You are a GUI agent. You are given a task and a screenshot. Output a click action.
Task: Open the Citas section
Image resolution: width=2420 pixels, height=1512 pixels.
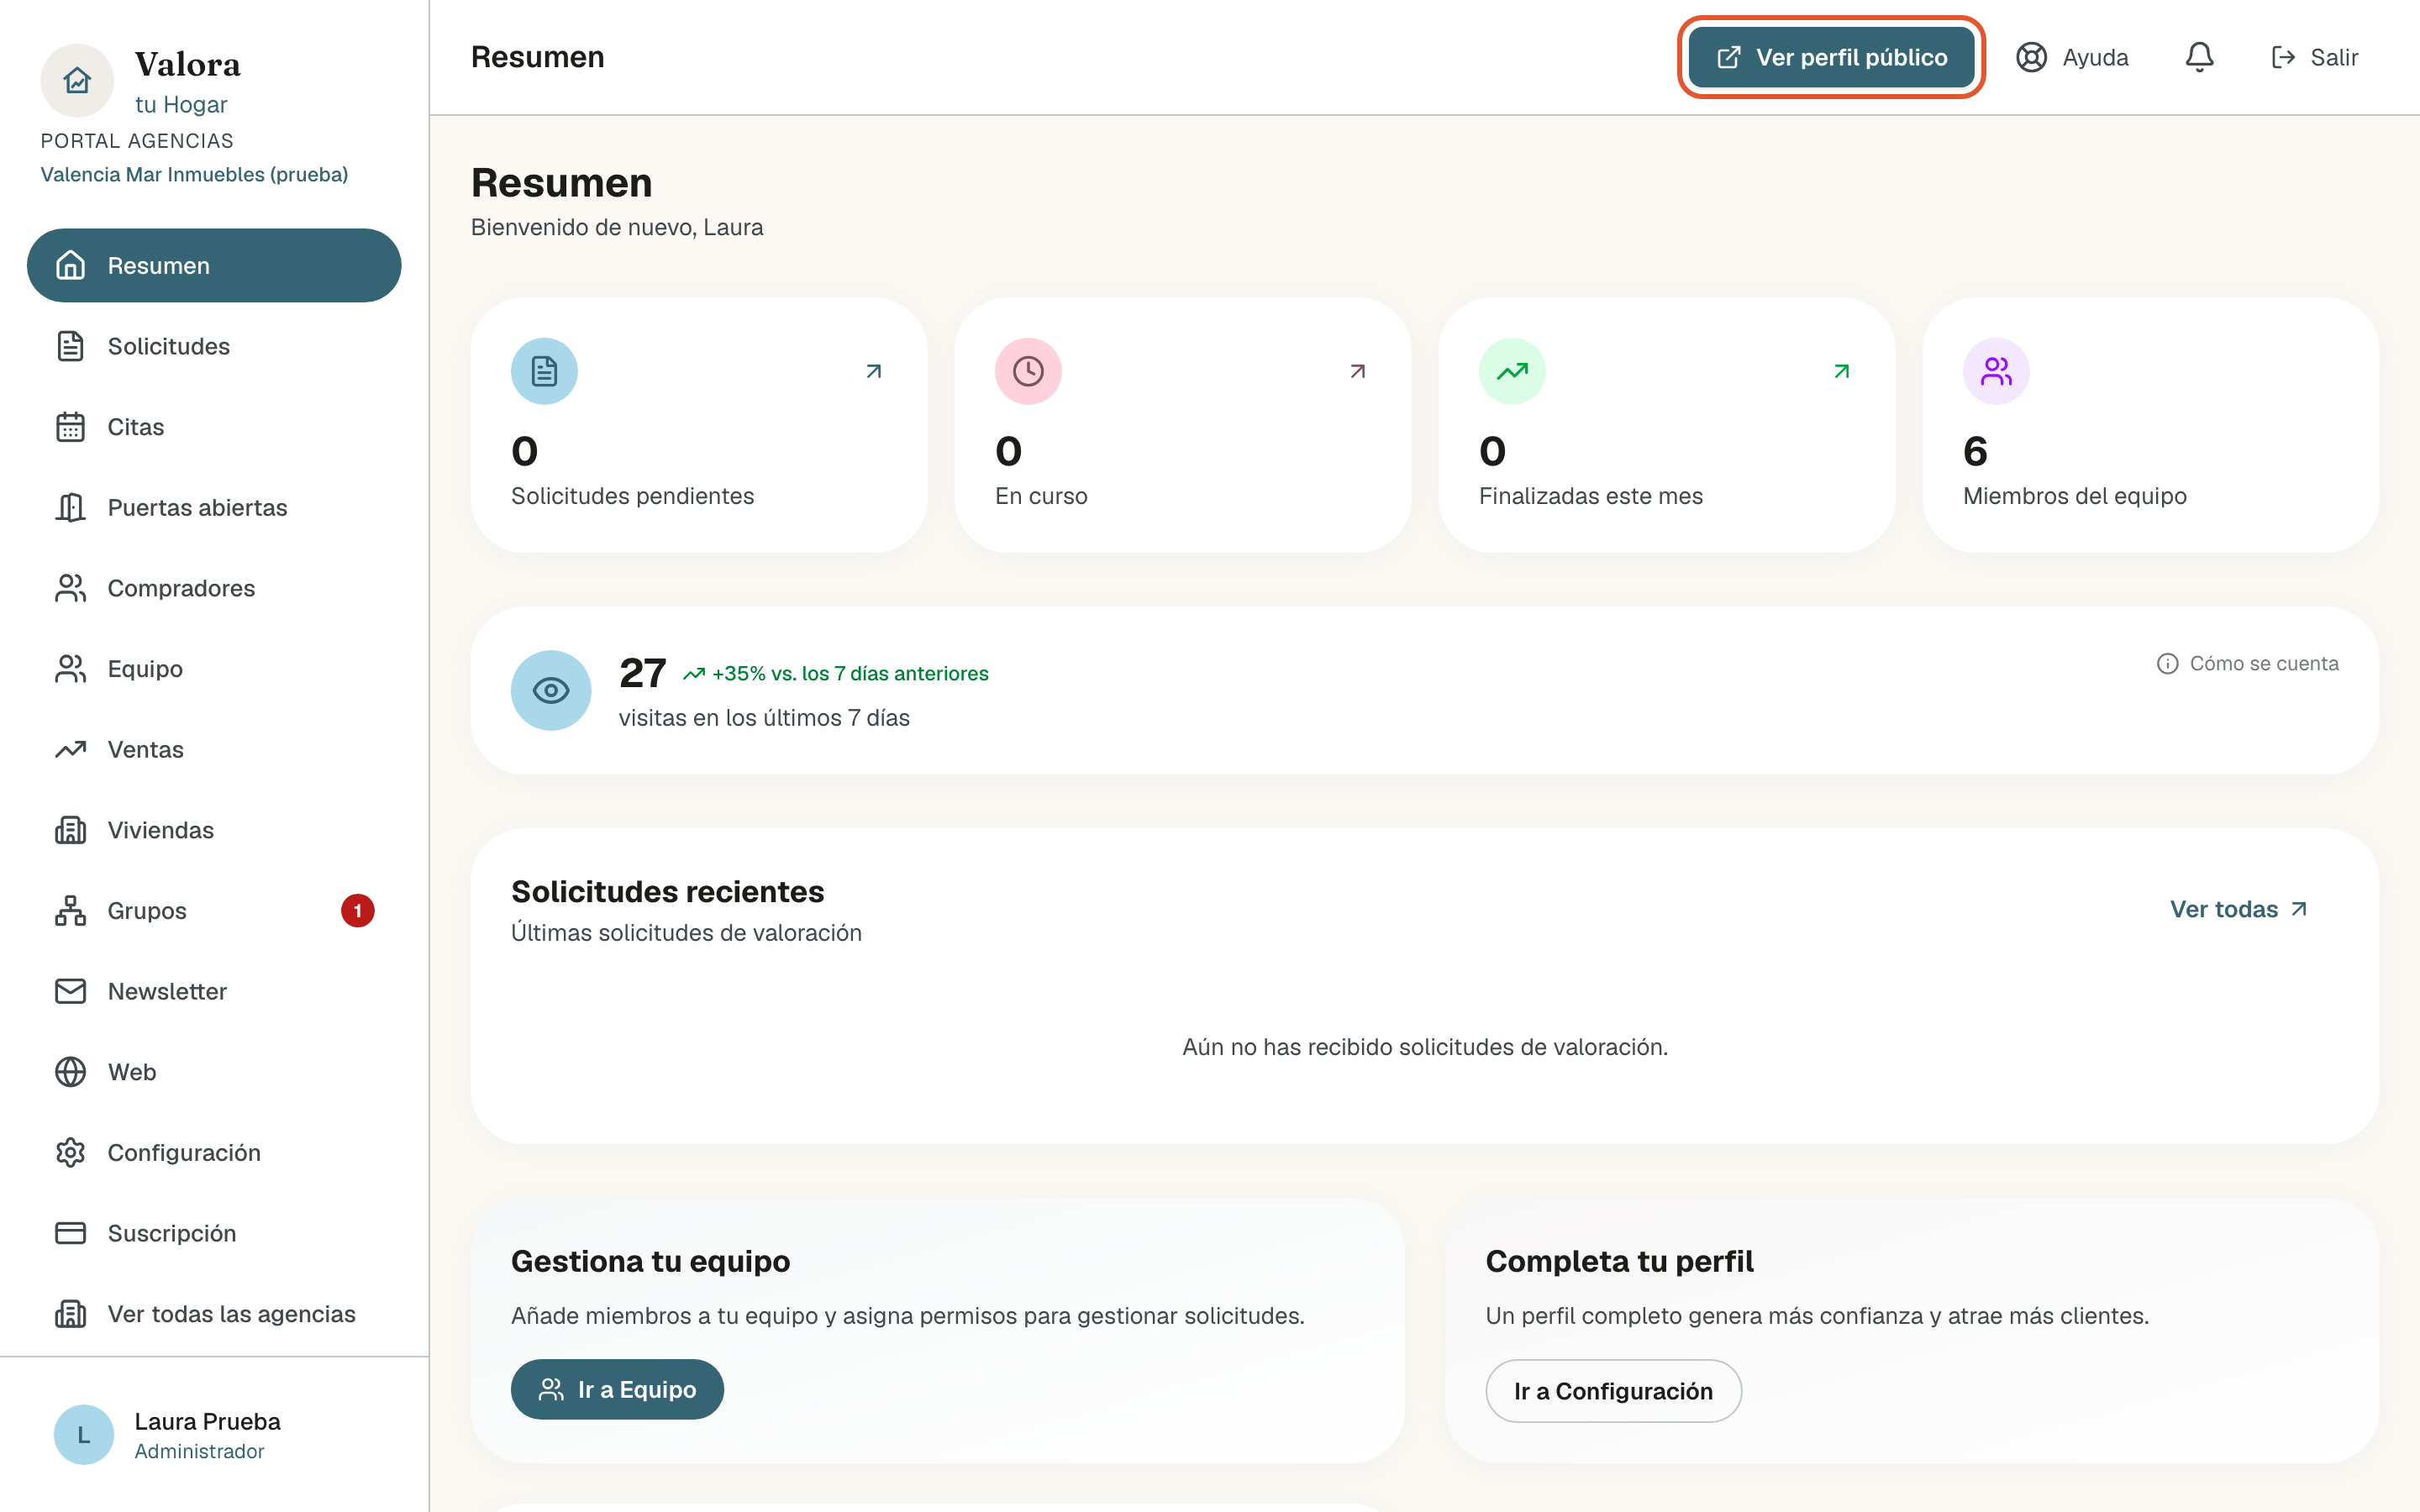click(x=214, y=427)
